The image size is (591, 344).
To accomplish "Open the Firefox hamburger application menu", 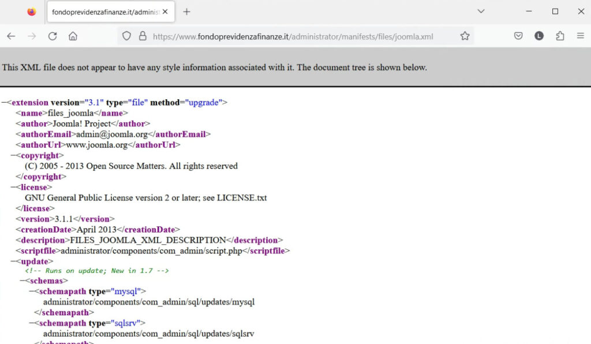I will [x=580, y=36].
